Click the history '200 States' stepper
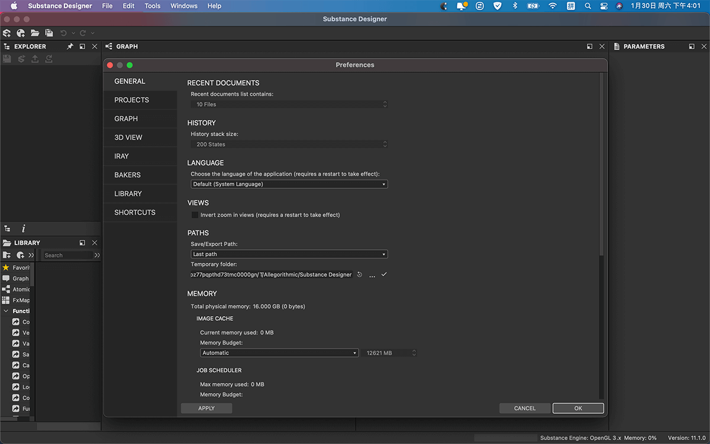Image resolution: width=710 pixels, height=444 pixels. click(x=385, y=144)
